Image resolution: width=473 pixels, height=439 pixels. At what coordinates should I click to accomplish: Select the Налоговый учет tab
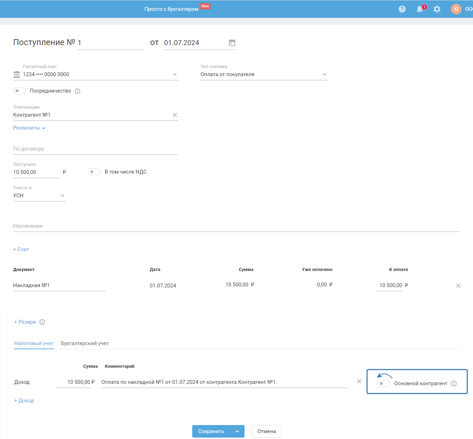34,343
